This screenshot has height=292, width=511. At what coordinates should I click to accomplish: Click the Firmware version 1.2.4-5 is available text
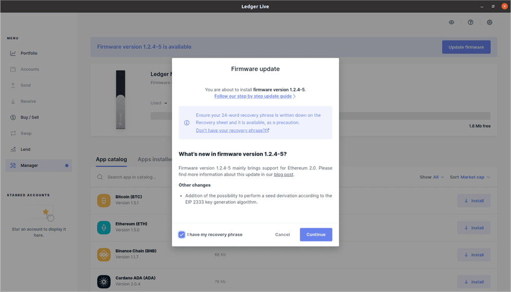(144, 47)
